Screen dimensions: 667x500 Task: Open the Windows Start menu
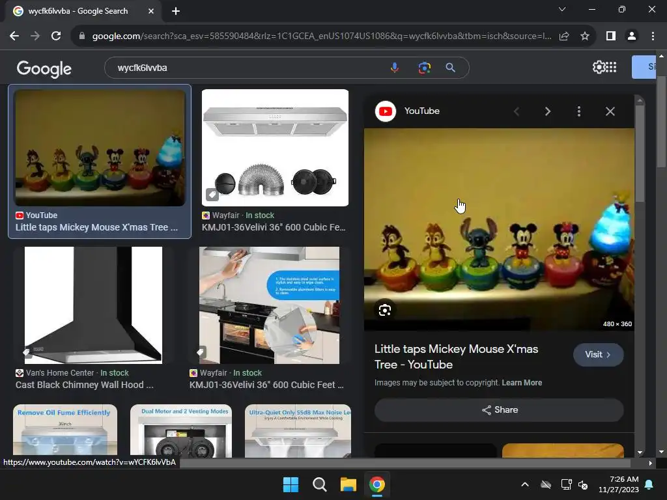291,484
